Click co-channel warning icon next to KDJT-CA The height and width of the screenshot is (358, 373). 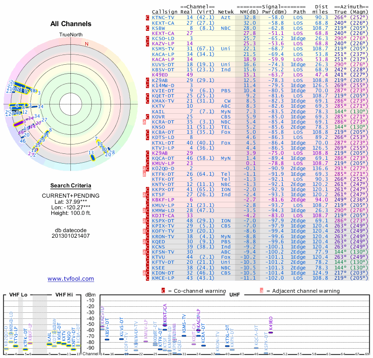click(x=148, y=216)
